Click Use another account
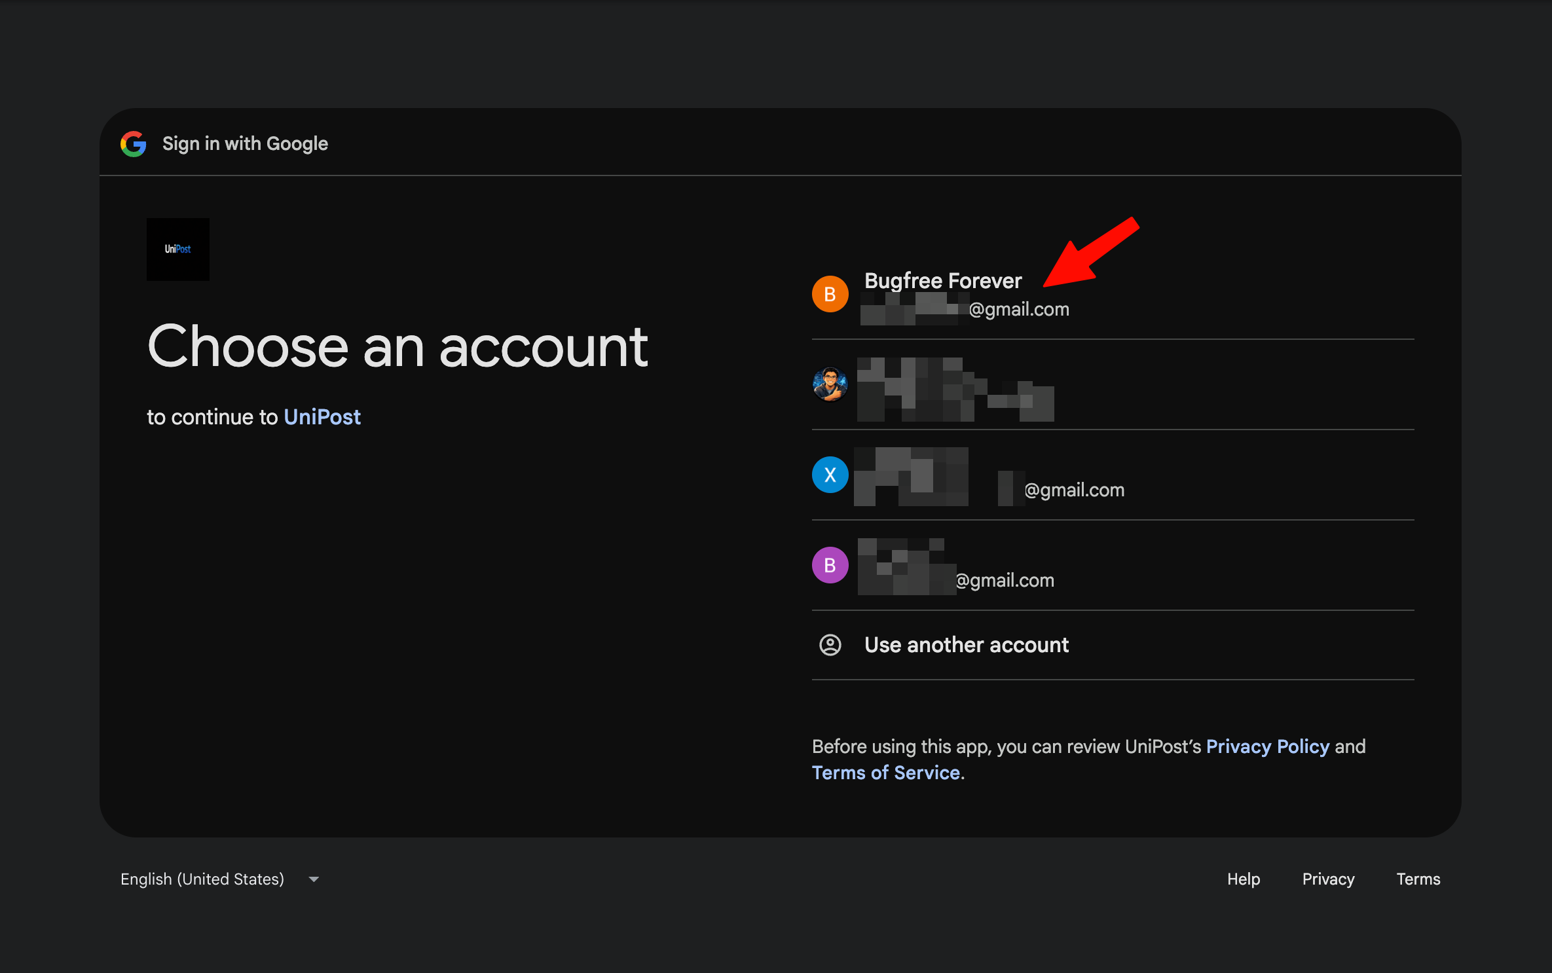Image resolution: width=1552 pixels, height=973 pixels. tap(1113, 646)
